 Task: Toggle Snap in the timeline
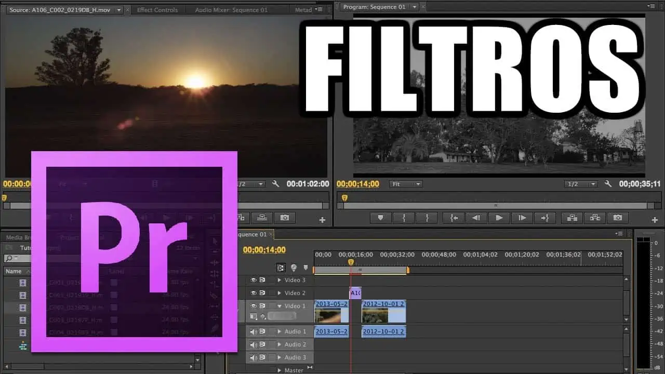tap(281, 268)
